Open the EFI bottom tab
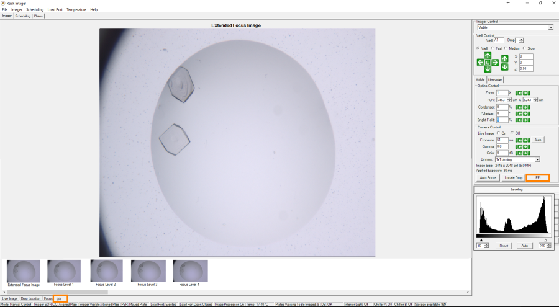 click(x=60, y=298)
